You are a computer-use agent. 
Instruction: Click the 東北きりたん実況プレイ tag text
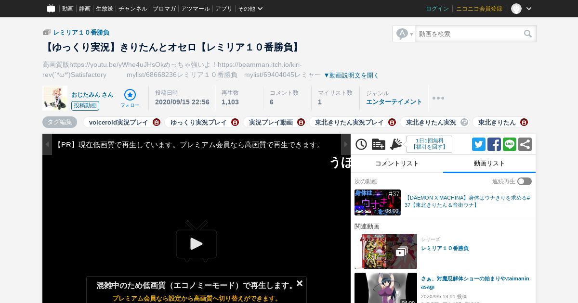tap(349, 123)
